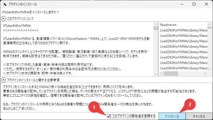
Task: Maximize the plugin install dialog
Action: [x=194, y=4]
